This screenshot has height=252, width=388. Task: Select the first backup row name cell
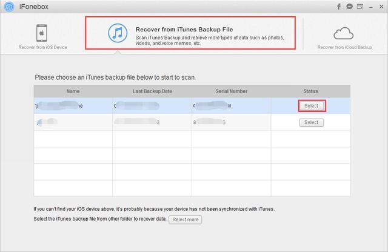[x=73, y=106]
